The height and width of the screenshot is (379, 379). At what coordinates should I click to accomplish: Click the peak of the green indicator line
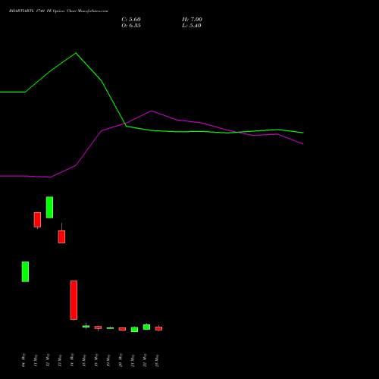coord(76,53)
